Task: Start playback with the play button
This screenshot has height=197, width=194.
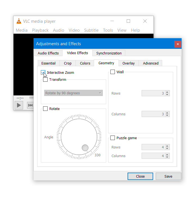Action: (x=19, y=105)
